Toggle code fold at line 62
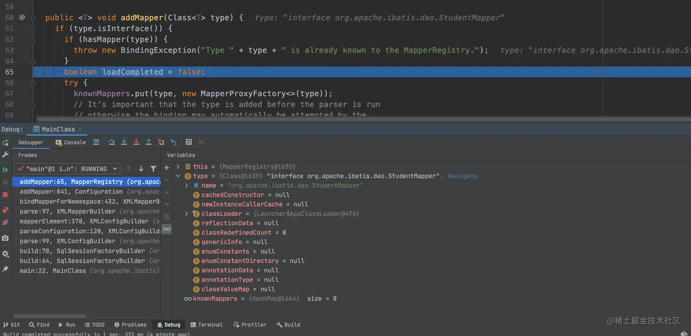691x336 pixels. [33, 40]
